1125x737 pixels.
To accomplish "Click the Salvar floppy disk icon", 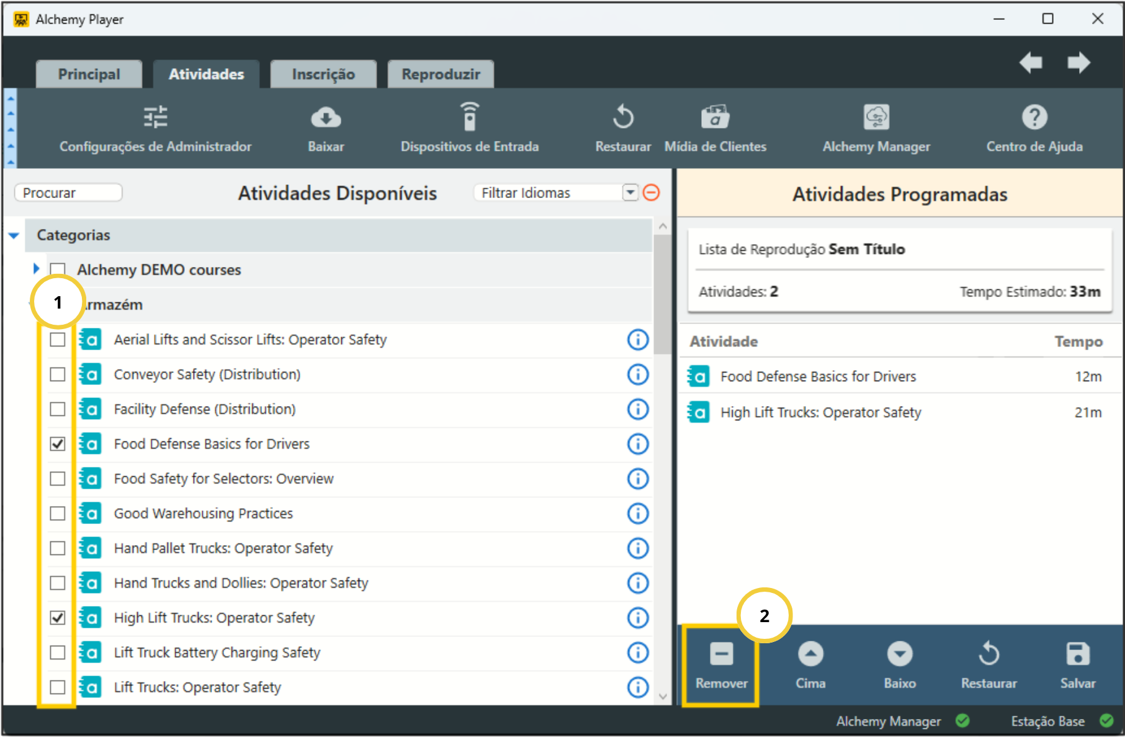I will click(1077, 654).
